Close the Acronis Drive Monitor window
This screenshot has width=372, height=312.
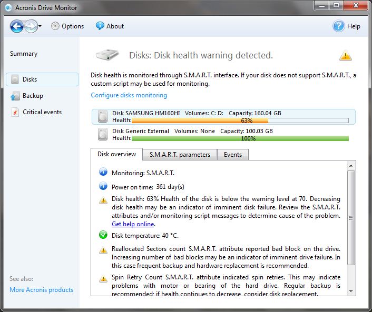(355, 5)
